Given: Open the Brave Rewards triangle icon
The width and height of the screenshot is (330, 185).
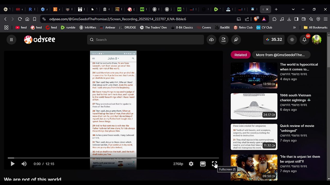Looking at the screenshot, I should [x=264, y=19].
